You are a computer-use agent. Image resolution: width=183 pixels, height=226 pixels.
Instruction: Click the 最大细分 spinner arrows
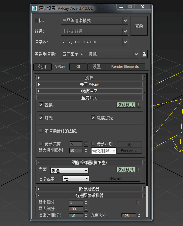[x=86, y=209]
